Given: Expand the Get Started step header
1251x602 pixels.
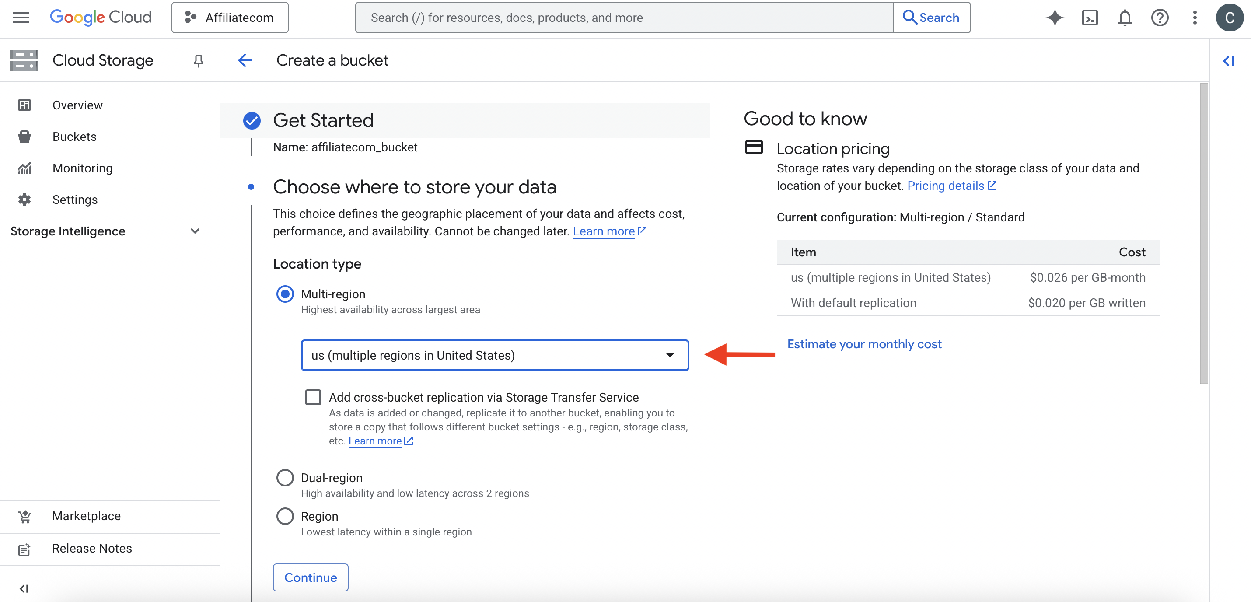Looking at the screenshot, I should click(x=465, y=120).
